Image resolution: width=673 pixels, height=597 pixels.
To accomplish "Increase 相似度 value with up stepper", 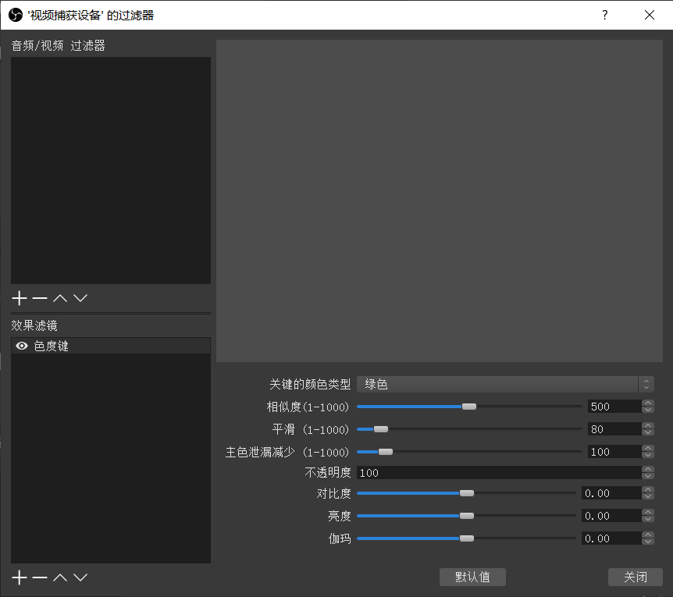I will click(x=648, y=403).
